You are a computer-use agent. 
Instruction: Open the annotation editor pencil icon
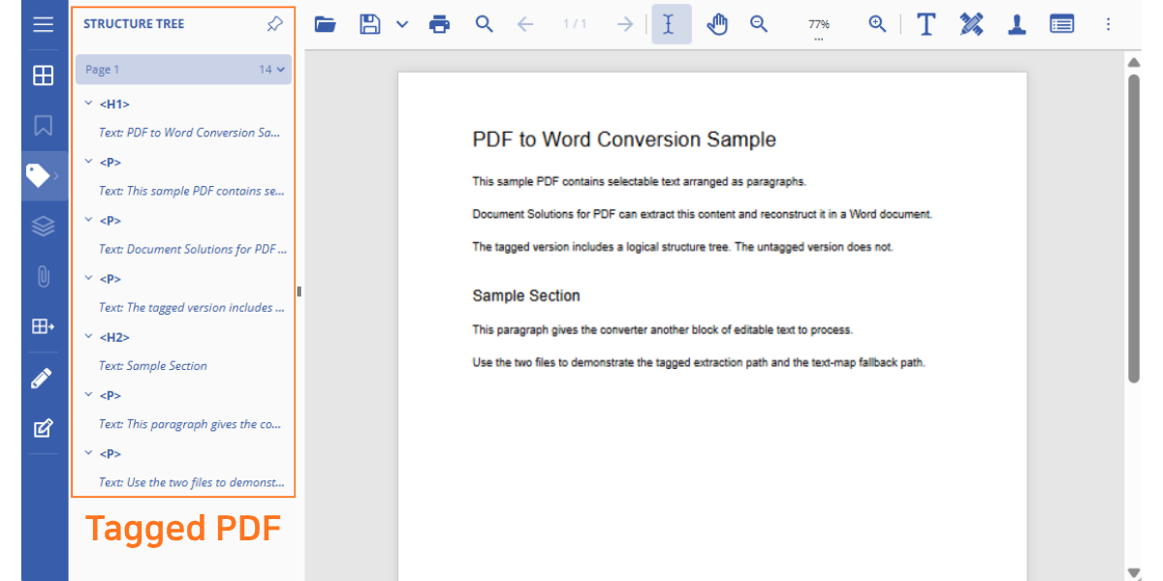[42, 378]
